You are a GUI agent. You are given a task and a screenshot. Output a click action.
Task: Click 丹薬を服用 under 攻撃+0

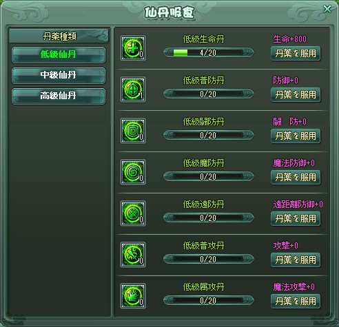pyautogui.click(x=296, y=260)
